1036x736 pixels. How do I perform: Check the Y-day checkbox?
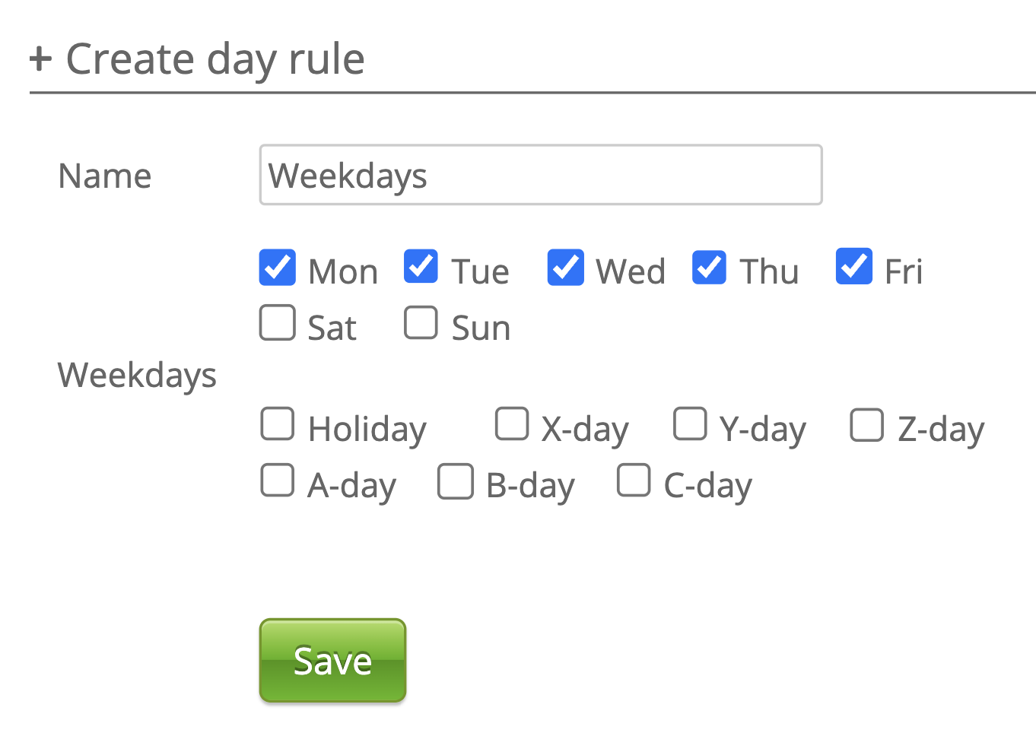coord(690,424)
